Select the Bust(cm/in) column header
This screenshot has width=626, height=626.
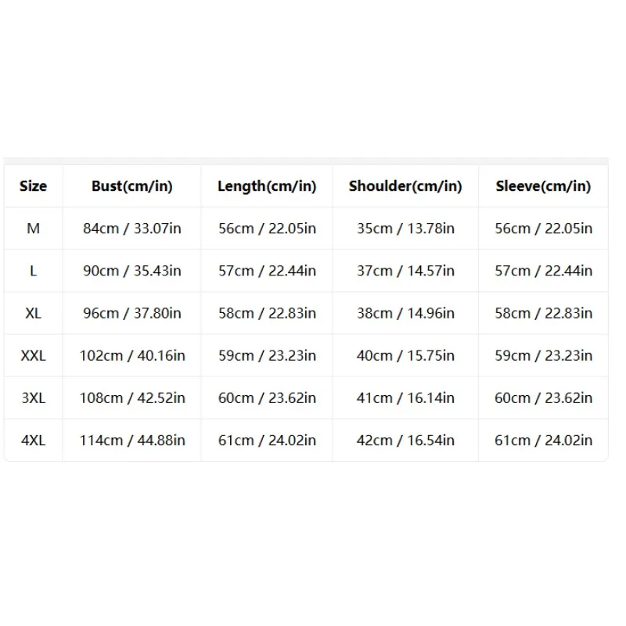coord(131,186)
